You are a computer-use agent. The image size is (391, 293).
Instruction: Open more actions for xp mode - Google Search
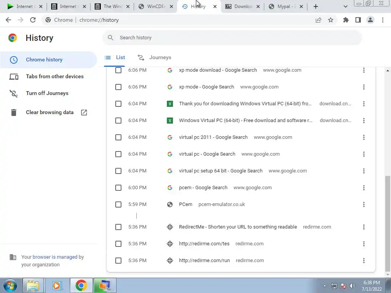[364, 87]
